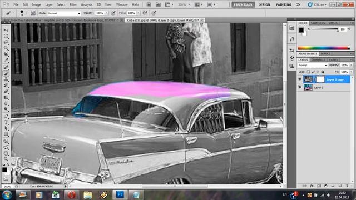Select the 3D Camera Rotate tool
This screenshot has width=356, height=200.
click(x=6, y=147)
